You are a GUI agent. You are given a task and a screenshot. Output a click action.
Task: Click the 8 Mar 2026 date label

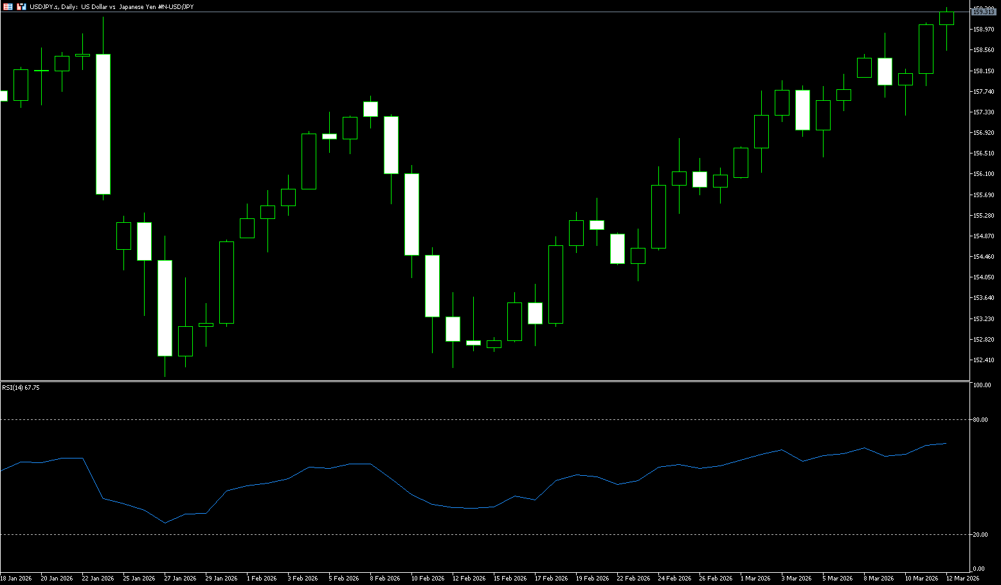coord(878,578)
